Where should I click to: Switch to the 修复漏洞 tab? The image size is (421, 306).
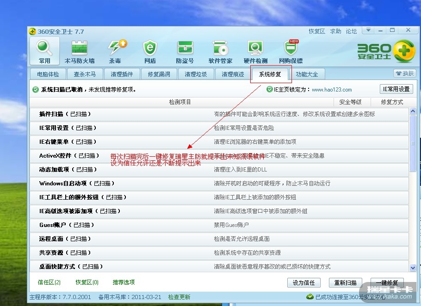click(x=159, y=74)
